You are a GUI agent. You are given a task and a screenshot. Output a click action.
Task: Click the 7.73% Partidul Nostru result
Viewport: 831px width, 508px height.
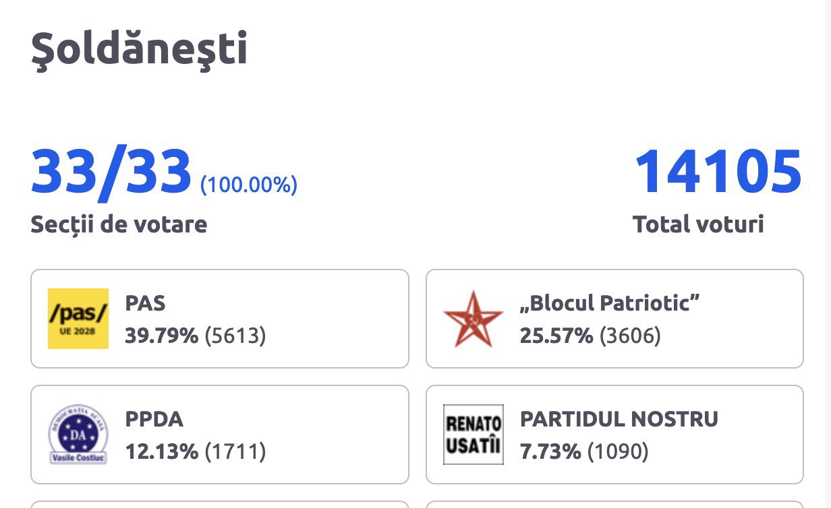(550, 451)
